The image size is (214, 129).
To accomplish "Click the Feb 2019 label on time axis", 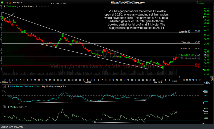I will (87, 82).
